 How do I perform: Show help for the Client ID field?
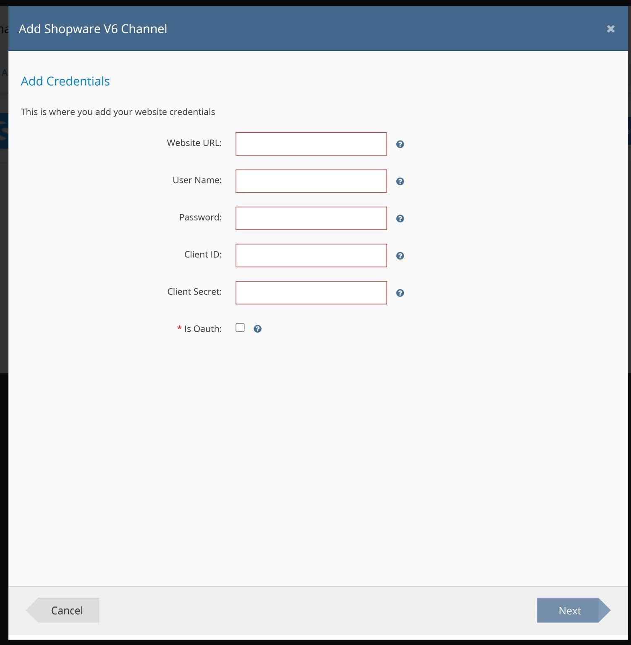coord(400,256)
